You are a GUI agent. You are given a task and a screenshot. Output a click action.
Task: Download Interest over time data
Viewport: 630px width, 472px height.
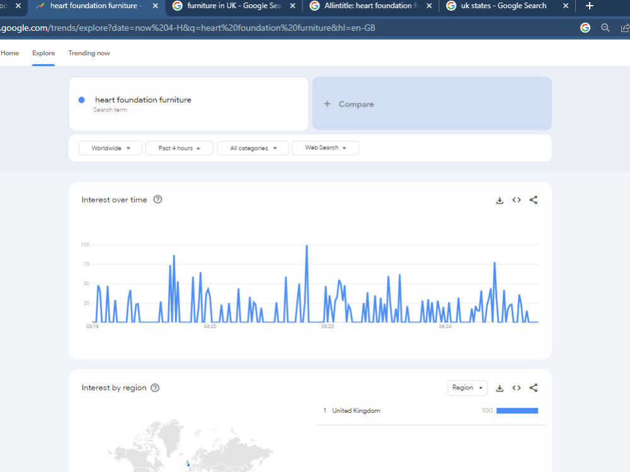pyautogui.click(x=500, y=200)
